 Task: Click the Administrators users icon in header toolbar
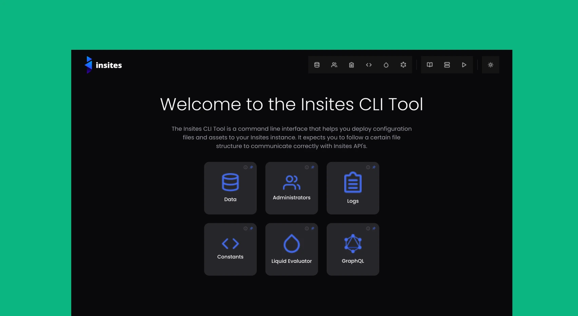[334, 65]
